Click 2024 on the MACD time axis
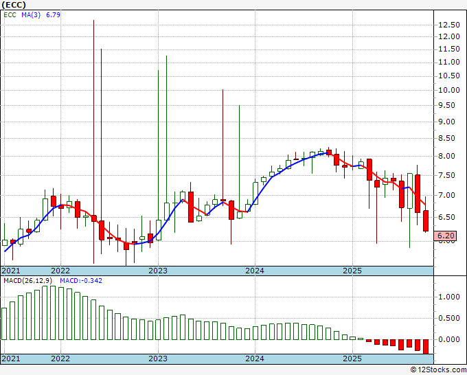The image size is (467, 375). 255,359
